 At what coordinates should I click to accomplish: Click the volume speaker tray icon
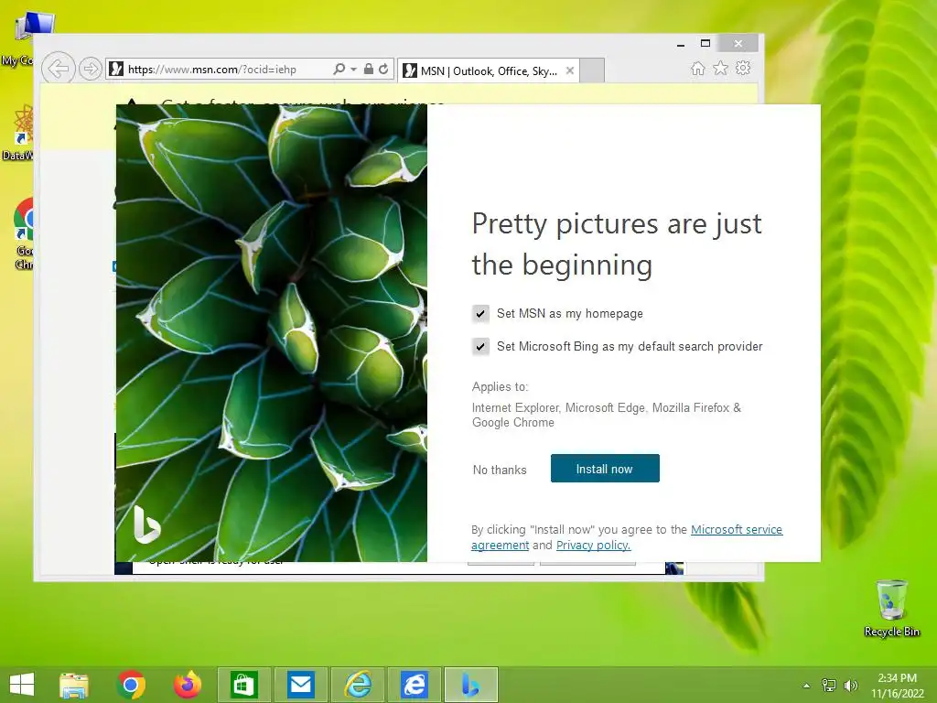850,686
